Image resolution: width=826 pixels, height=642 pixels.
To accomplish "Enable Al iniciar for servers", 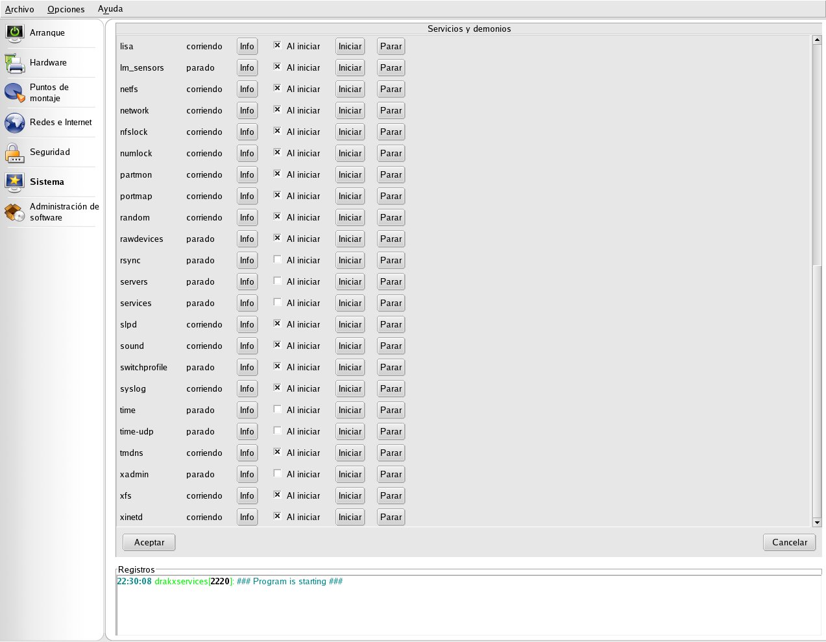I will point(277,281).
